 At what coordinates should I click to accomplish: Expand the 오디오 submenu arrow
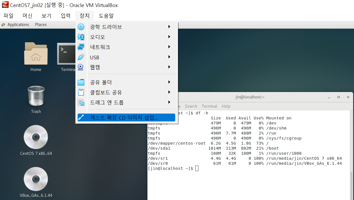[x=169, y=37]
